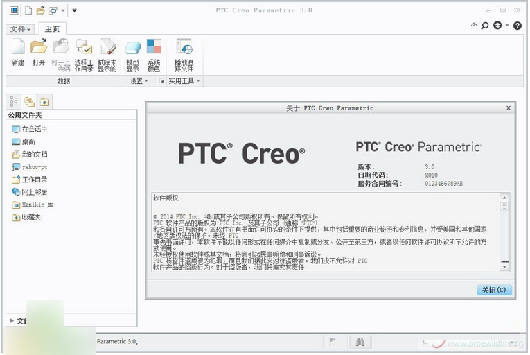Open the quick access toolbar customize dropdown

click(74, 10)
